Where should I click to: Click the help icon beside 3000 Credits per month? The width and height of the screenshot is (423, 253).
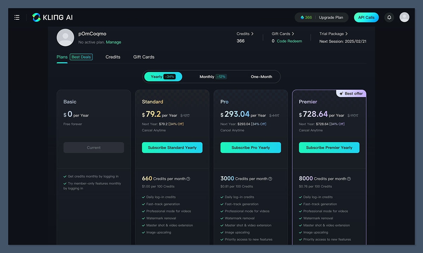[270, 179]
